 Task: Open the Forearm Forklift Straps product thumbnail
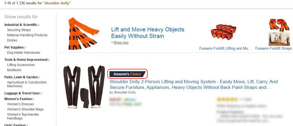coord(279,32)
